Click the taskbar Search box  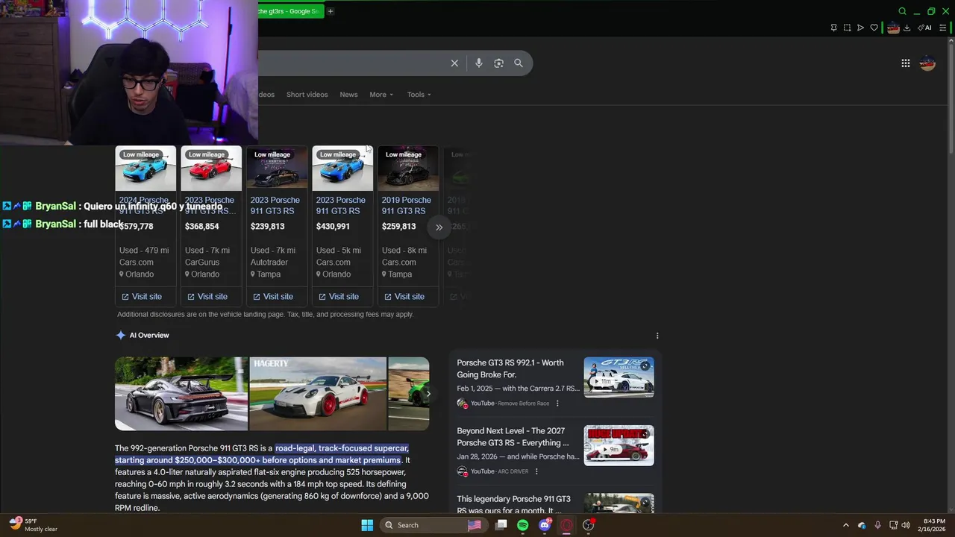point(433,525)
